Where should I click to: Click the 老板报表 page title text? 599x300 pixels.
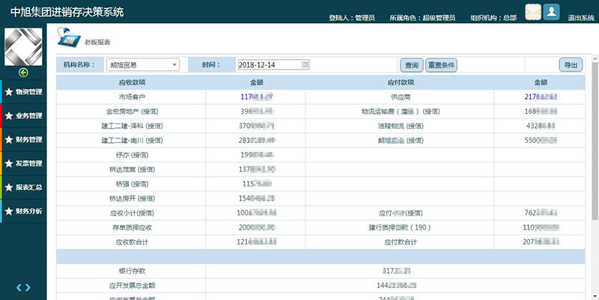coord(97,43)
